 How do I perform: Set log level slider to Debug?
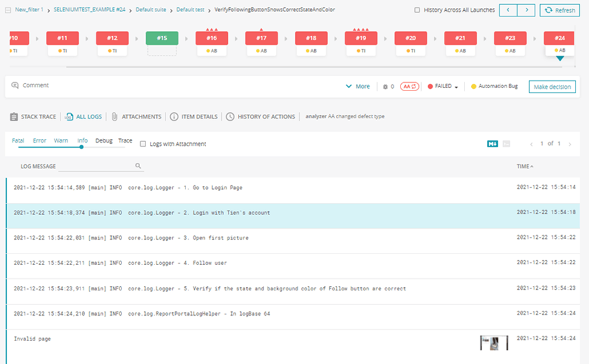[x=103, y=141]
